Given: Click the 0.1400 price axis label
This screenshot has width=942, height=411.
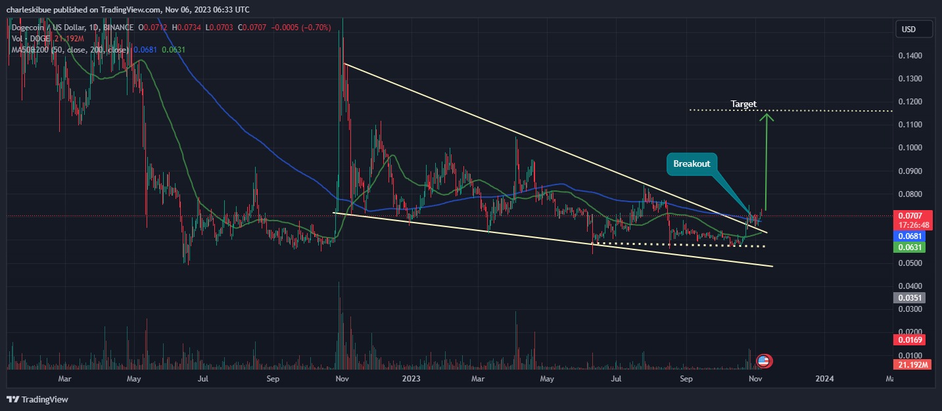Looking at the screenshot, I should click(910, 56).
